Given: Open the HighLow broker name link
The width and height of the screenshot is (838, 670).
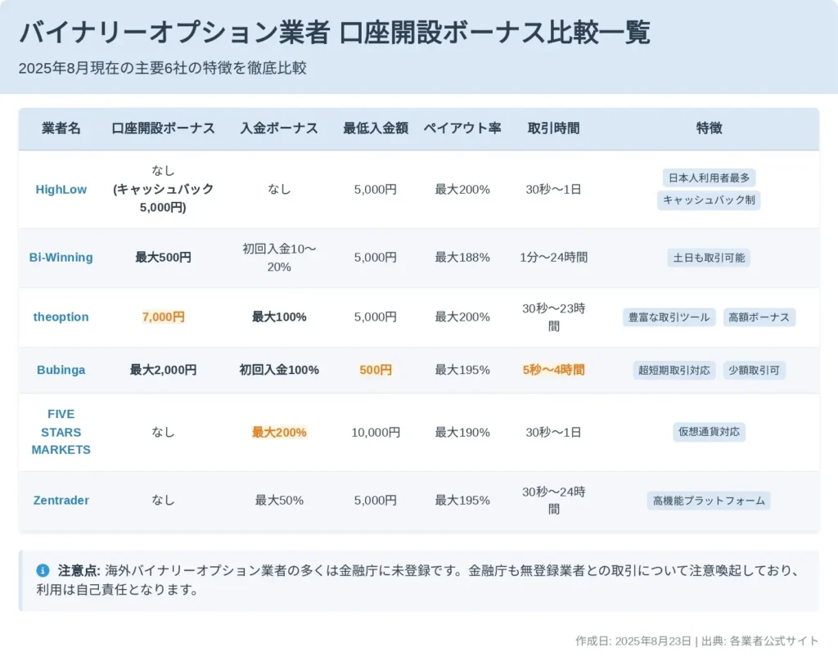Looking at the screenshot, I should (x=61, y=190).
